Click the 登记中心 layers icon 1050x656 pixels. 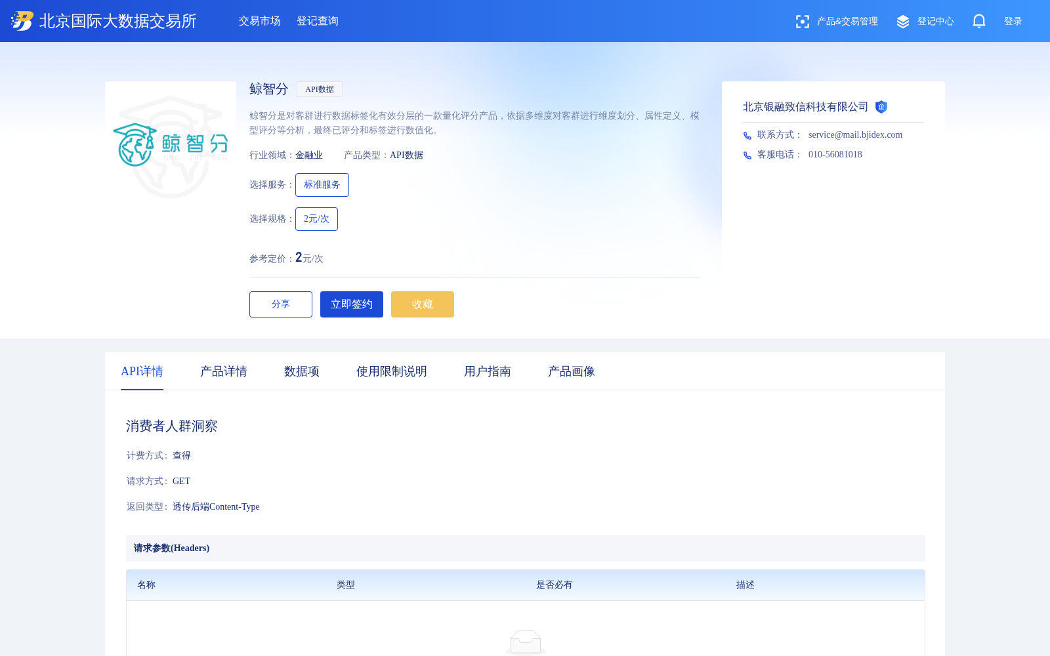point(903,22)
